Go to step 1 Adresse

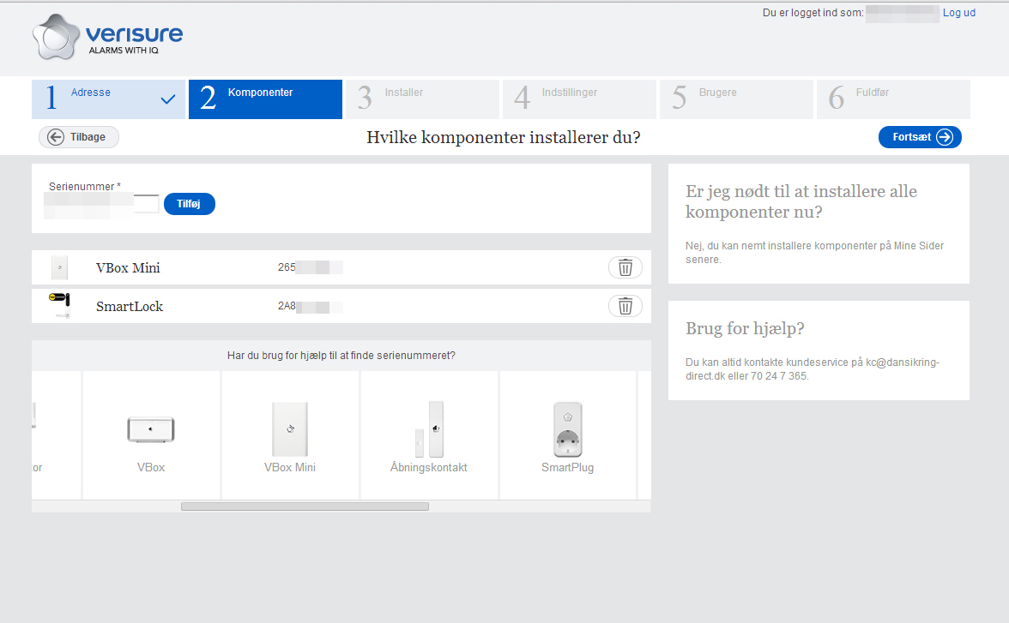click(x=108, y=99)
